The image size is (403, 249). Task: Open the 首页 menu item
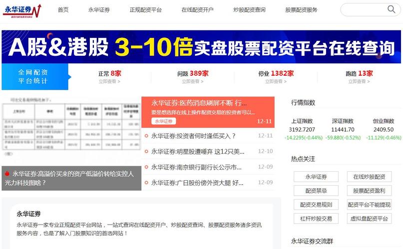pos(63,10)
